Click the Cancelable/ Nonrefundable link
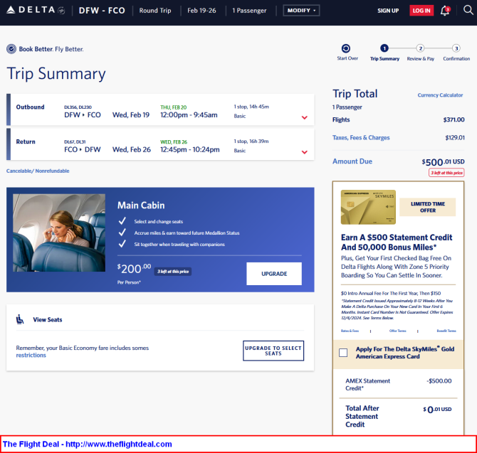Image resolution: width=477 pixels, height=453 pixels. [x=38, y=171]
